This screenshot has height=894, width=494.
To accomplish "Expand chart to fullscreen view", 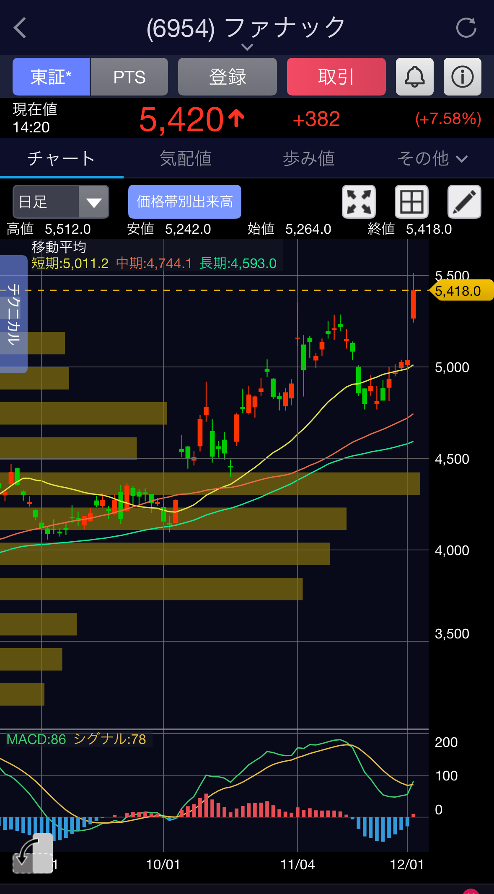I will [359, 202].
